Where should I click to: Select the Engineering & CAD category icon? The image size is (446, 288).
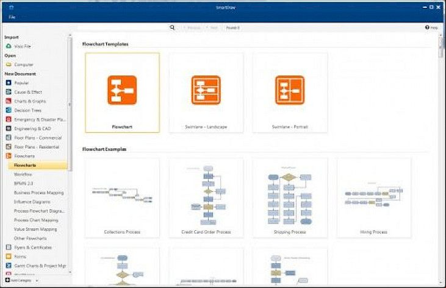[x=9, y=128]
